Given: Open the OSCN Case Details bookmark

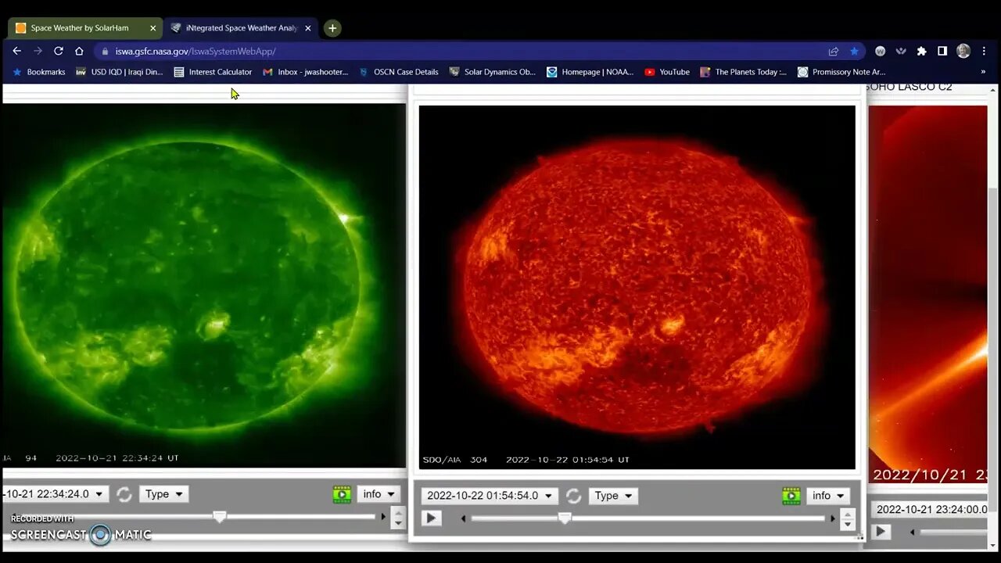Looking at the screenshot, I should (x=398, y=72).
